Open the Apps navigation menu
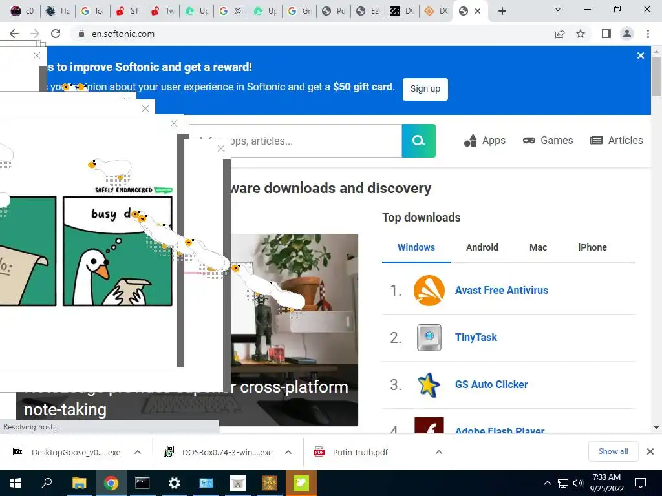Viewport: 662px width, 496px height. click(x=485, y=140)
